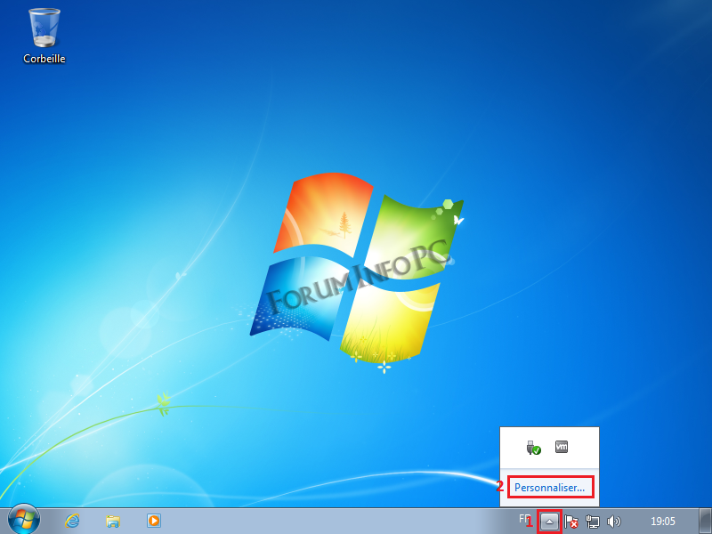712x534 pixels.
Task: Click the network status tray icon
Action: click(x=593, y=522)
